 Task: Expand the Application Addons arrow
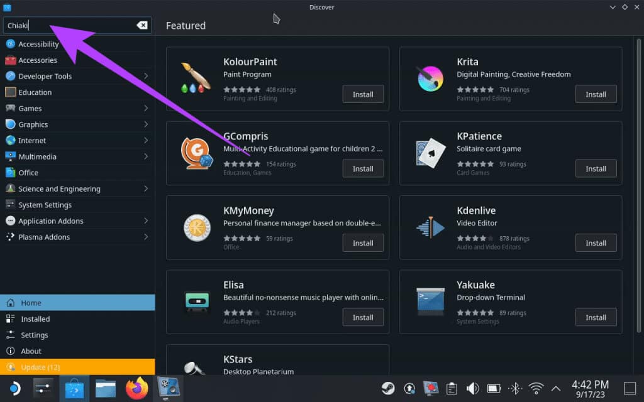pyautogui.click(x=146, y=220)
